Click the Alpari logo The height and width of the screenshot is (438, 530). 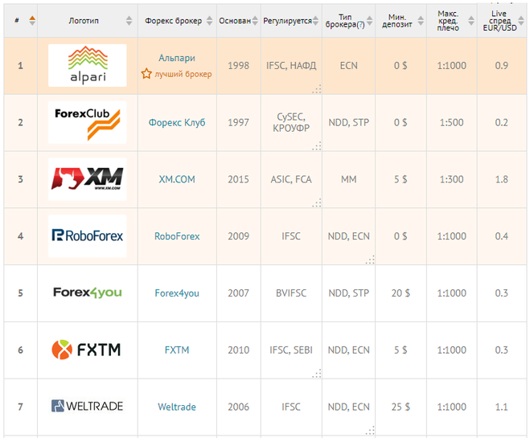click(88, 65)
